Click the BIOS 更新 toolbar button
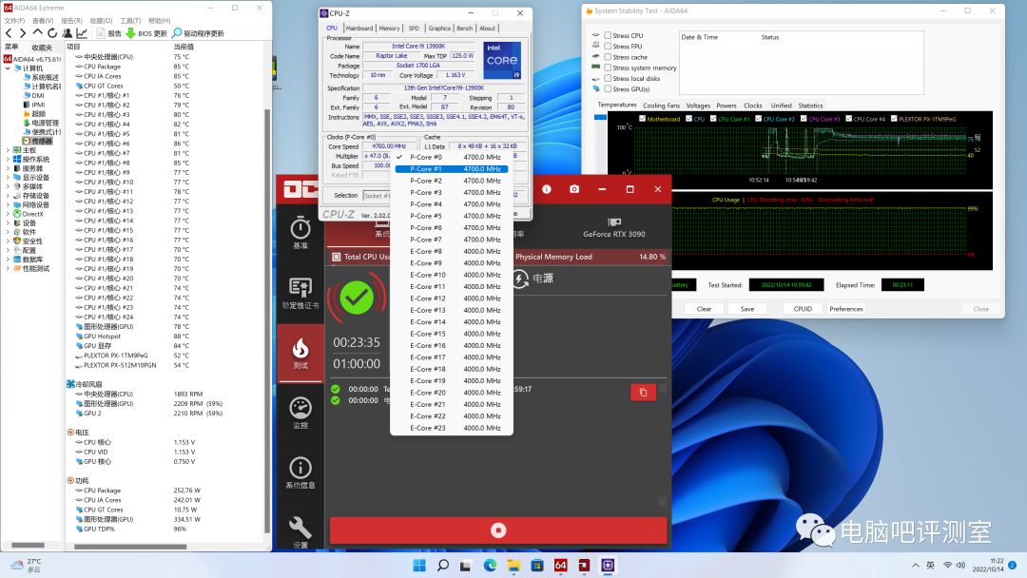This screenshot has width=1027, height=578. tap(146, 32)
